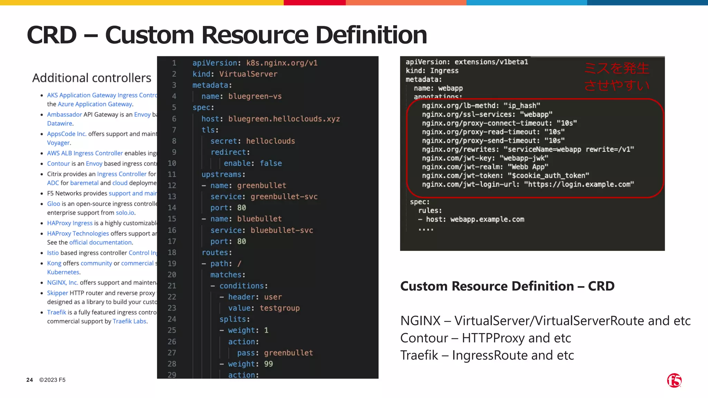Click the baremetal link
708x398 pixels.
(x=84, y=183)
